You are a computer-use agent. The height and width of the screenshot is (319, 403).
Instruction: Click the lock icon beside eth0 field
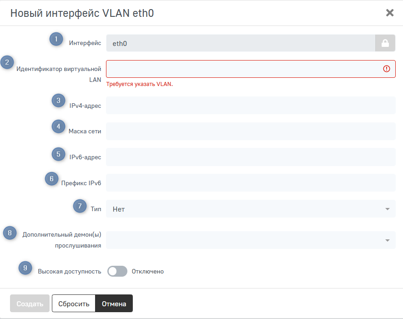(385, 43)
